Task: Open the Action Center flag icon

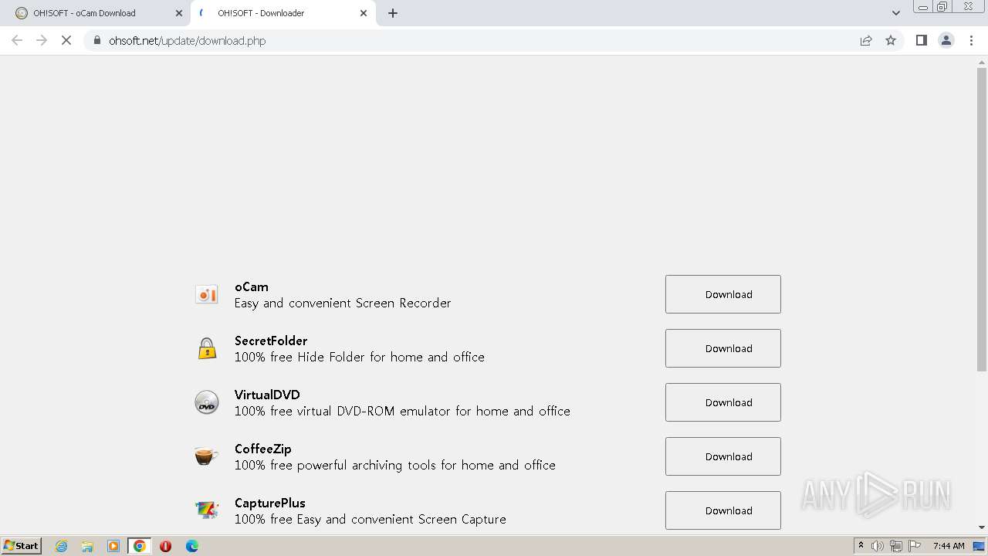Action: [x=915, y=546]
